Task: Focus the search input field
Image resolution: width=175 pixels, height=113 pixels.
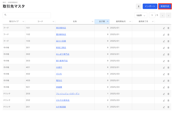Action: 27,15
